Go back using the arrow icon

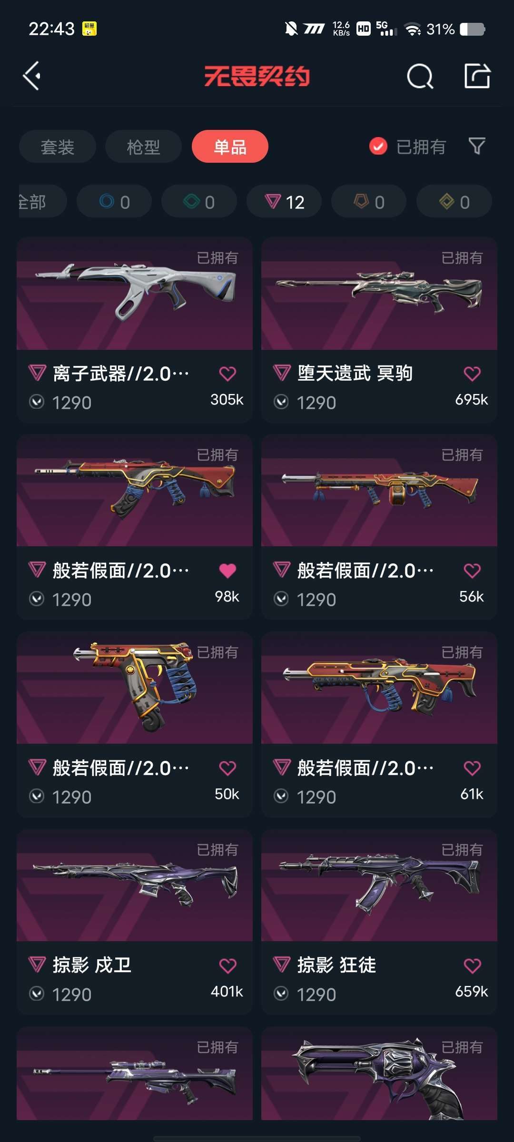32,76
